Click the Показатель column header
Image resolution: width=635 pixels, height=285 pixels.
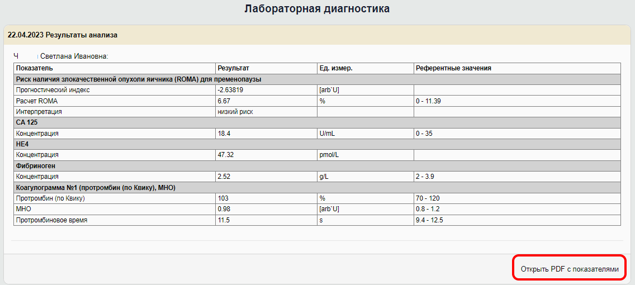[35, 68]
